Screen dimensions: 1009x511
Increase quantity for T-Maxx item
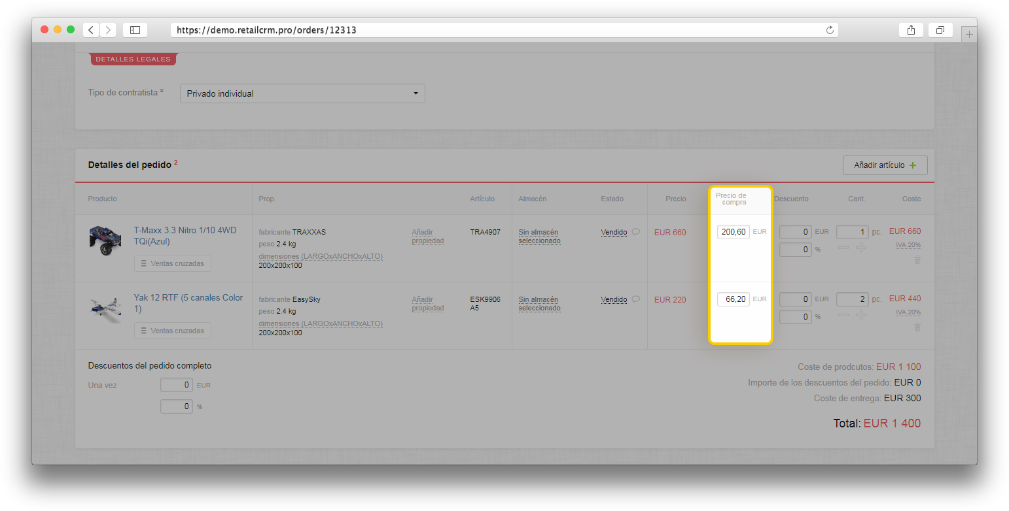(861, 248)
